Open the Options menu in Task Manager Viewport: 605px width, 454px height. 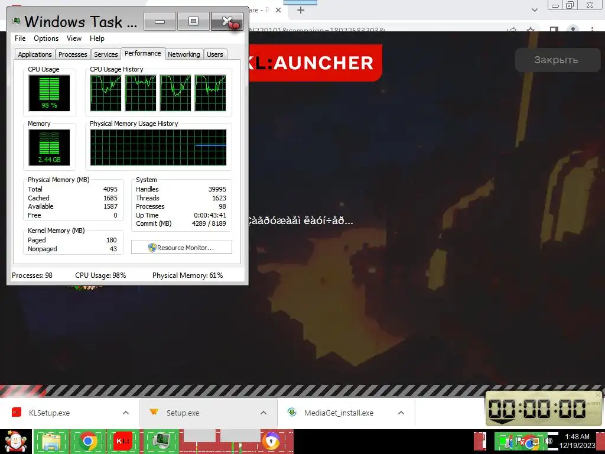pyautogui.click(x=46, y=38)
